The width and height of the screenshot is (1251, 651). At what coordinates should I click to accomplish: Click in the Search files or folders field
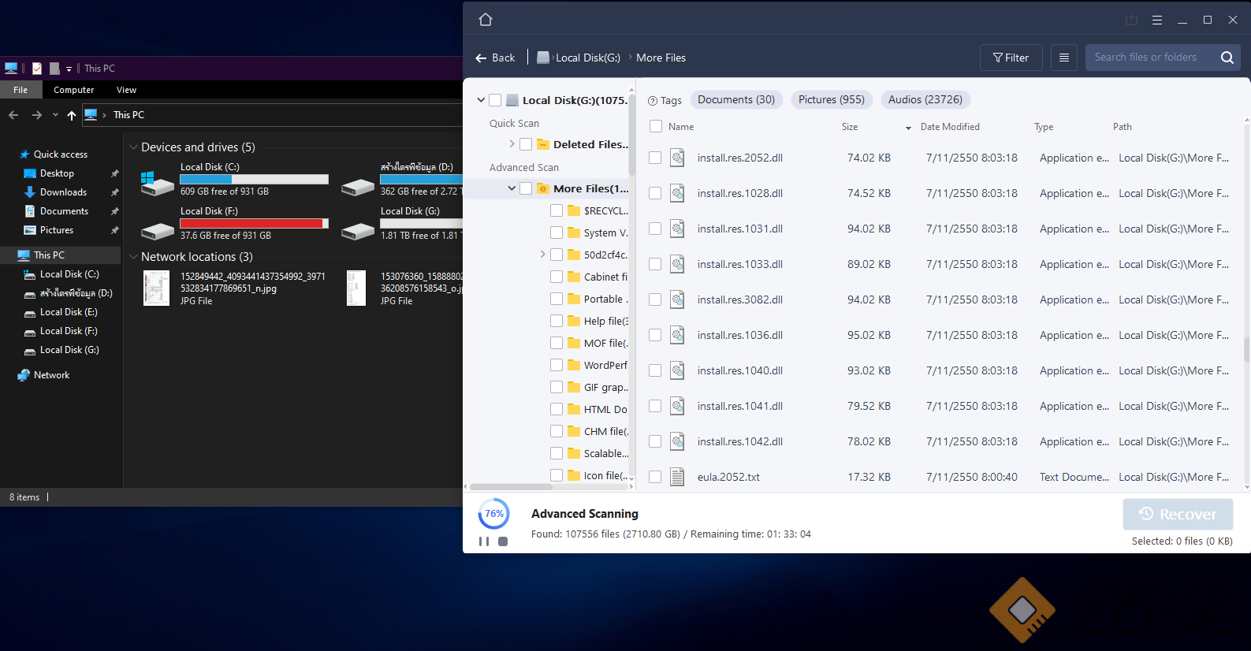click(1148, 58)
